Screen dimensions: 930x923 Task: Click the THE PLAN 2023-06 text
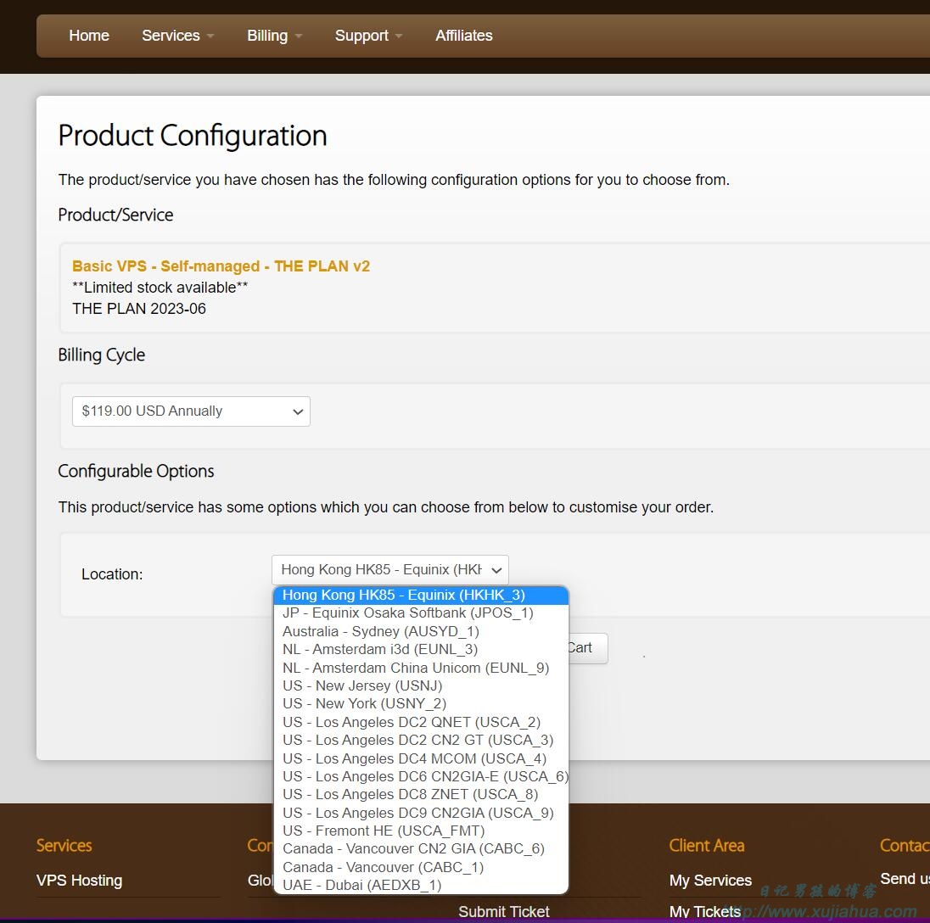click(x=139, y=309)
